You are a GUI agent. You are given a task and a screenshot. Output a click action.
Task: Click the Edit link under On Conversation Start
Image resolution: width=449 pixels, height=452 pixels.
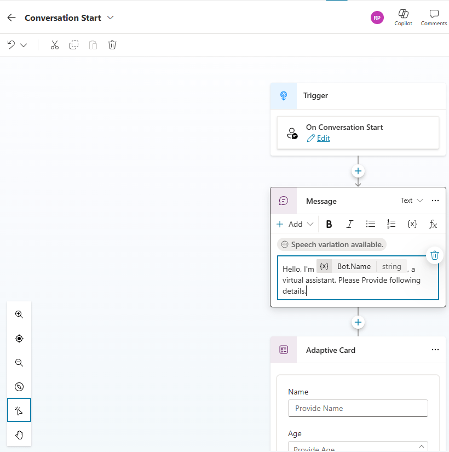coord(323,138)
